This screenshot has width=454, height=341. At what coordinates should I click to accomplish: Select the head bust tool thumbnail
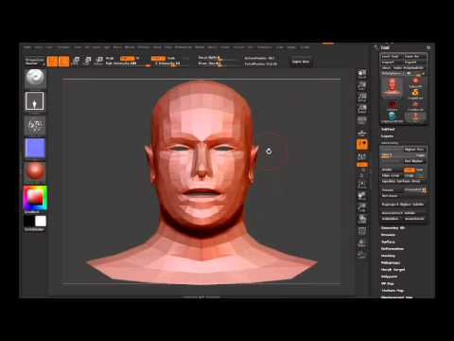tap(392, 87)
